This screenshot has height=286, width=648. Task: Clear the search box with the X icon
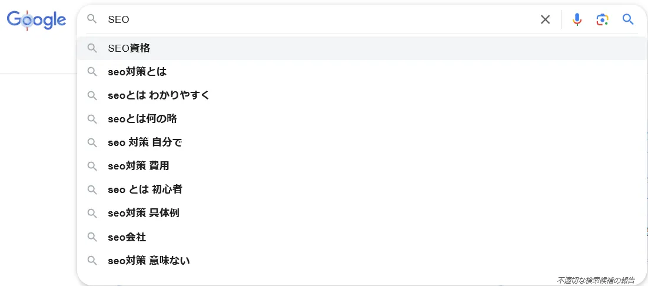tap(546, 19)
